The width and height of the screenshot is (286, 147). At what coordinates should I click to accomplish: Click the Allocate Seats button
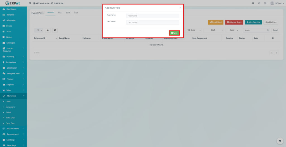pyautogui.click(x=234, y=22)
